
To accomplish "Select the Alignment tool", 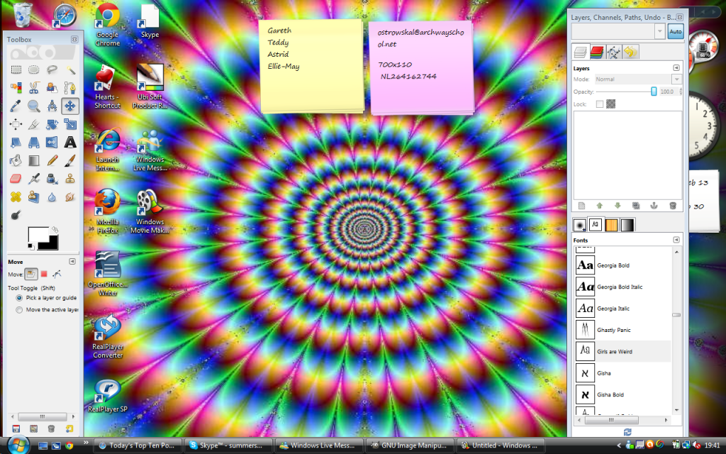I will pos(16,124).
